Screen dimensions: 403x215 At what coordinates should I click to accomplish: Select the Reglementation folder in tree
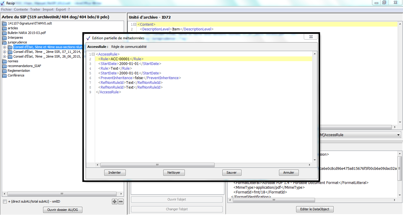point(19,71)
